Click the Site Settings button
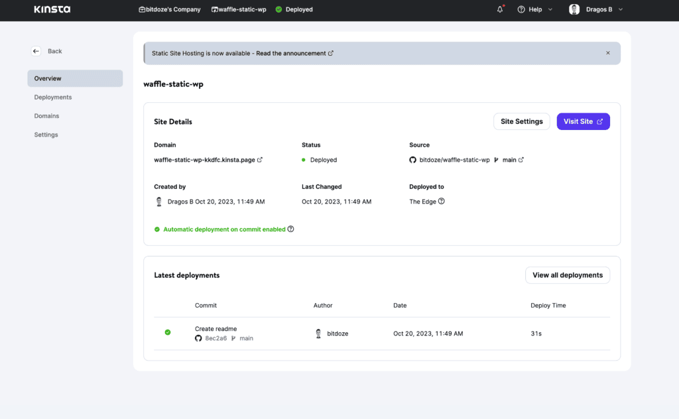The image size is (679, 419). click(x=521, y=121)
